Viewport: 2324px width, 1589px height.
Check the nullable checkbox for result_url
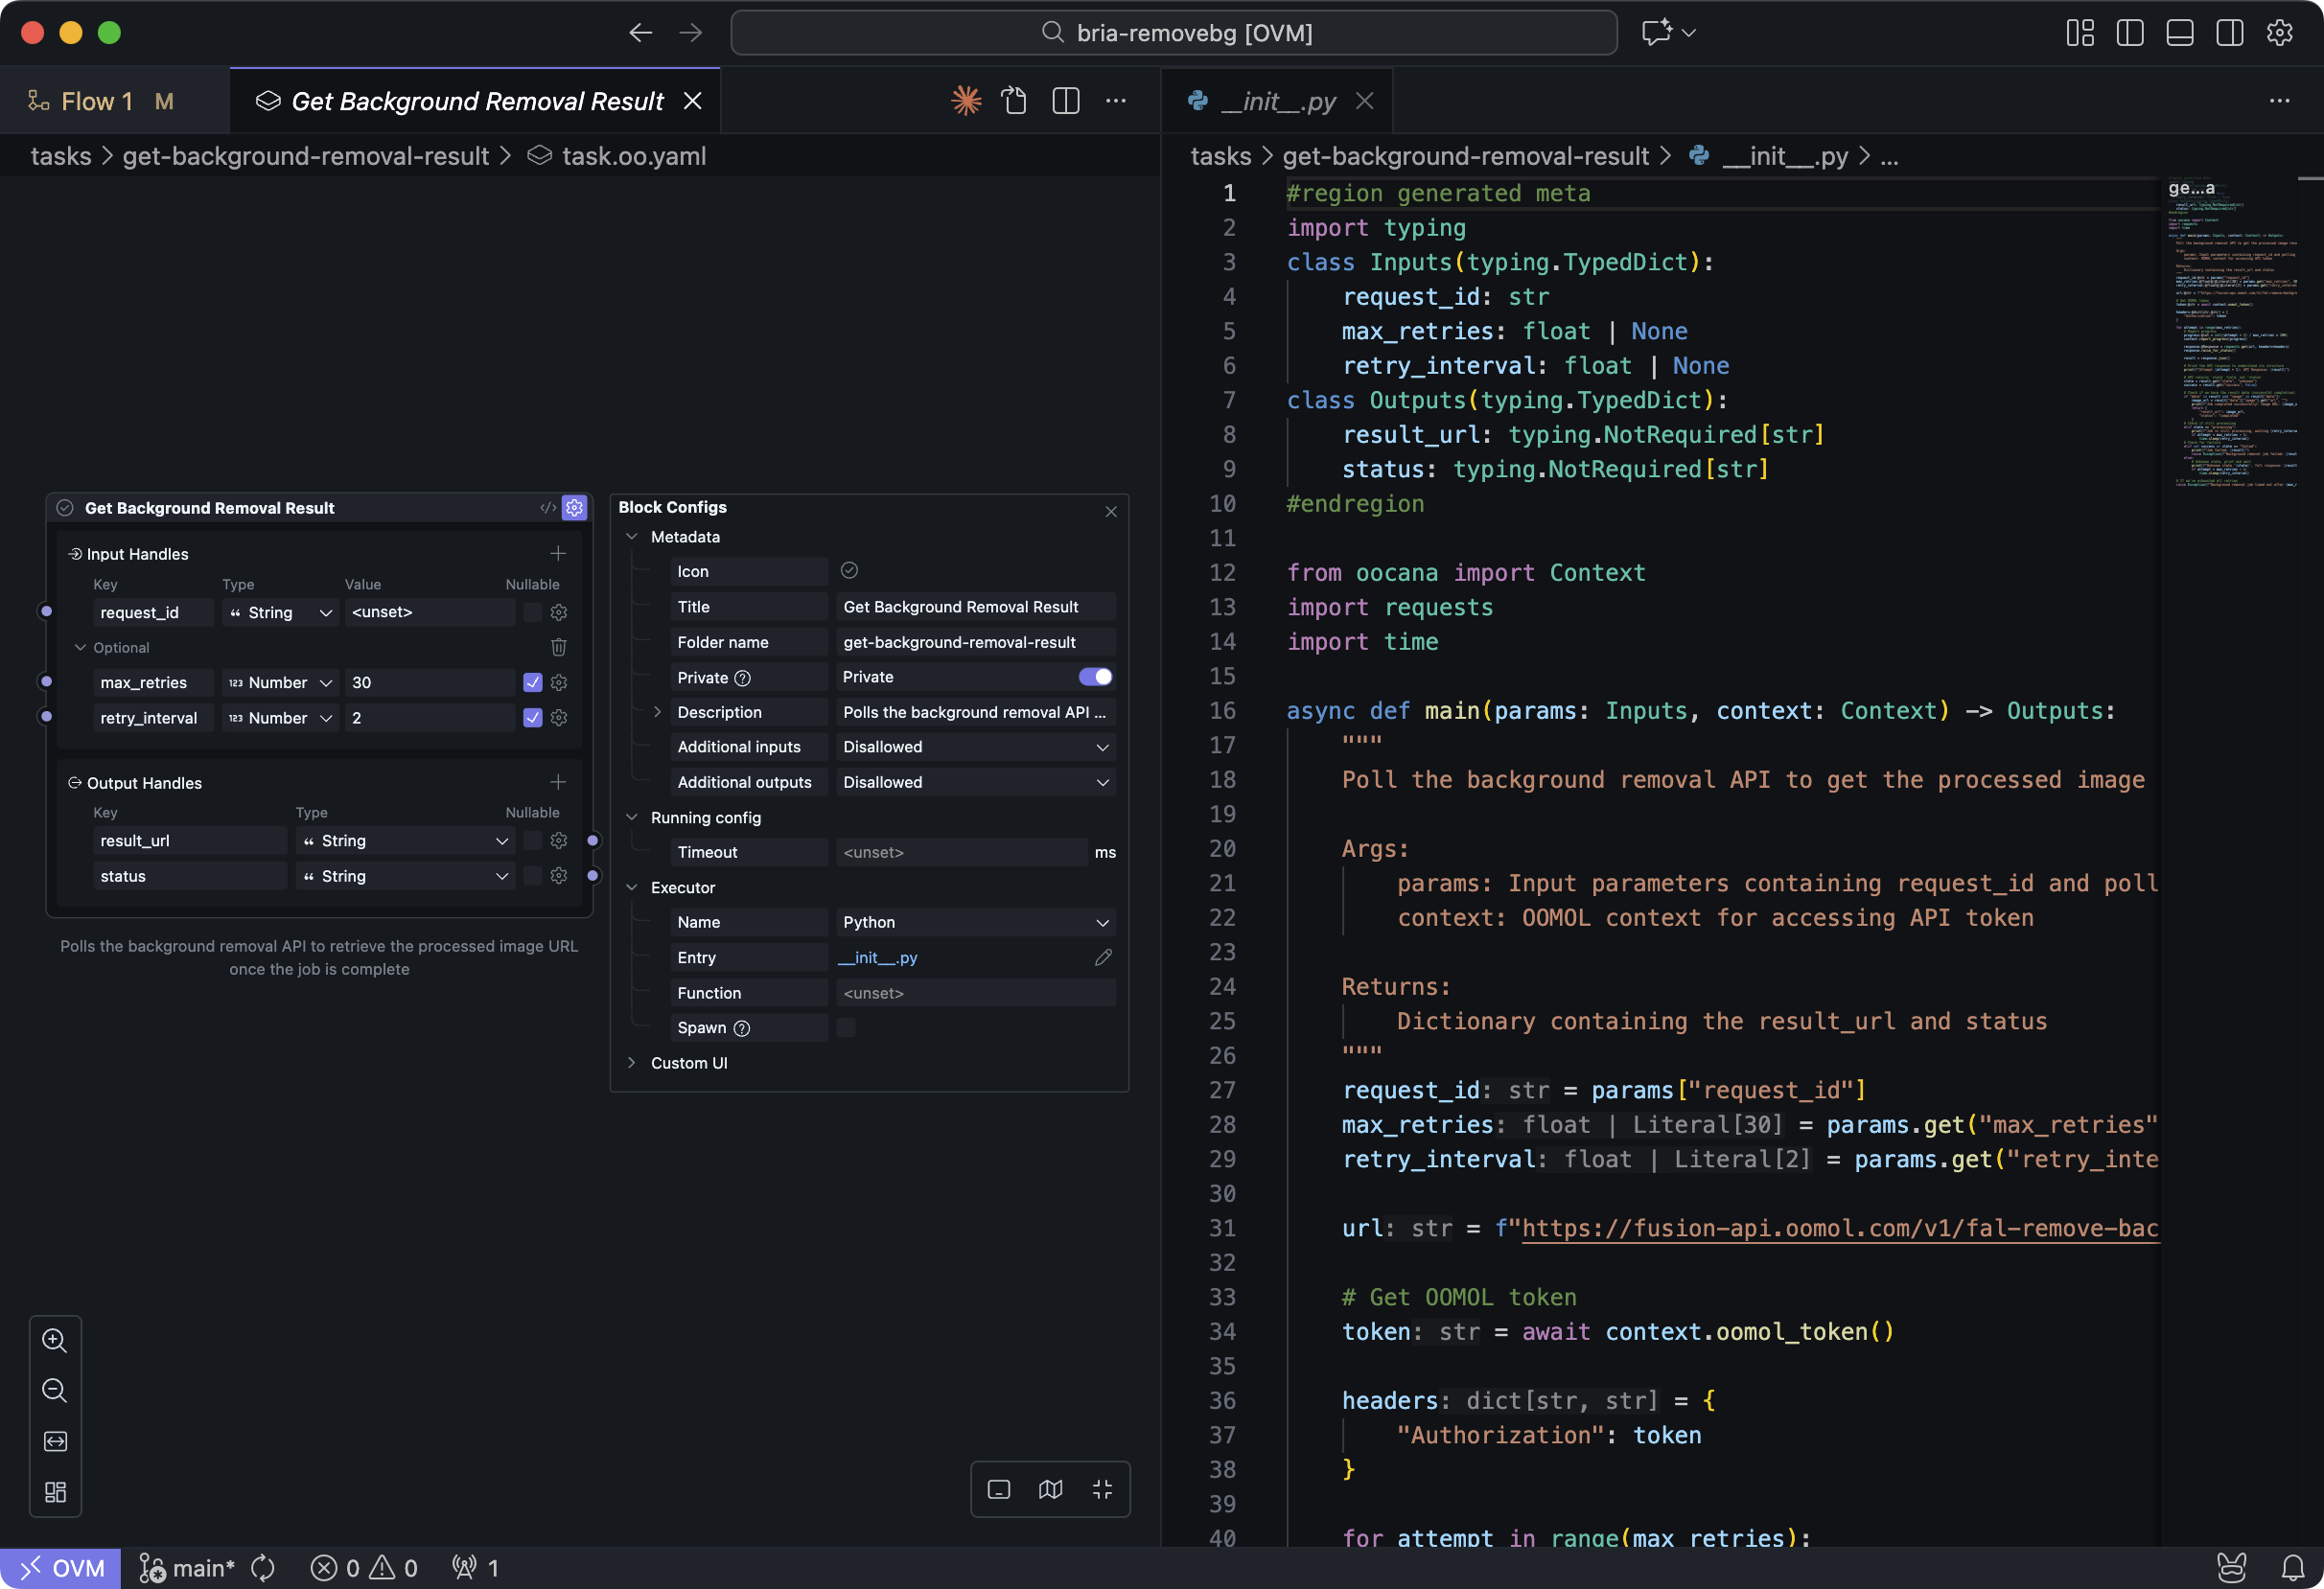pyautogui.click(x=533, y=841)
